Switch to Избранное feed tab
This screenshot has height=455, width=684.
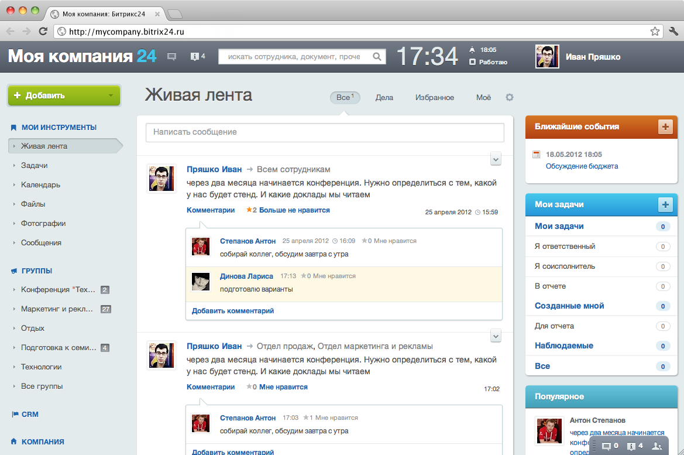coord(435,97)
